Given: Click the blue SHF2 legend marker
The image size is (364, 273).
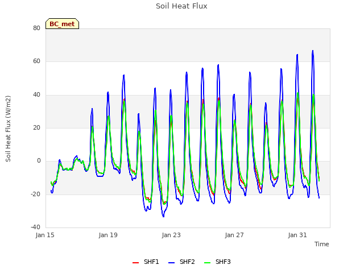Looking at the screenshot, I should 171,263.
